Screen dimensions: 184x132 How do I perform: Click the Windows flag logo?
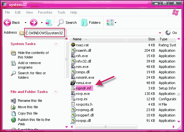tap(175, 12)
